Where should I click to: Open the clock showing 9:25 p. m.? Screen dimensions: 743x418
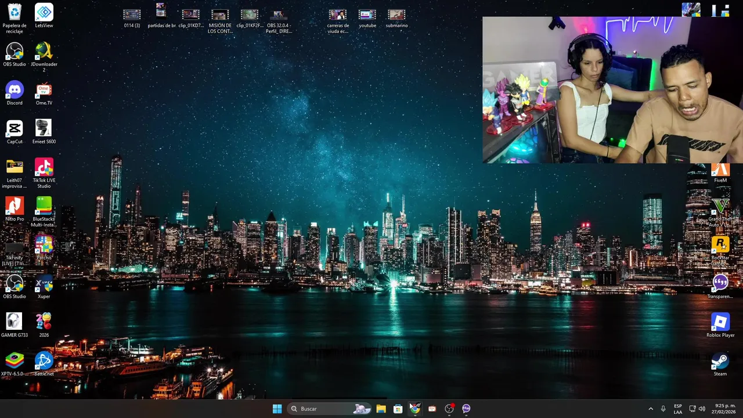click(725, 409)
